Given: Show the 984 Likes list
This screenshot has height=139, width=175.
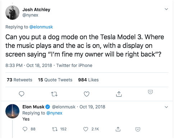Looking at the screenshot, I should 88,80.
